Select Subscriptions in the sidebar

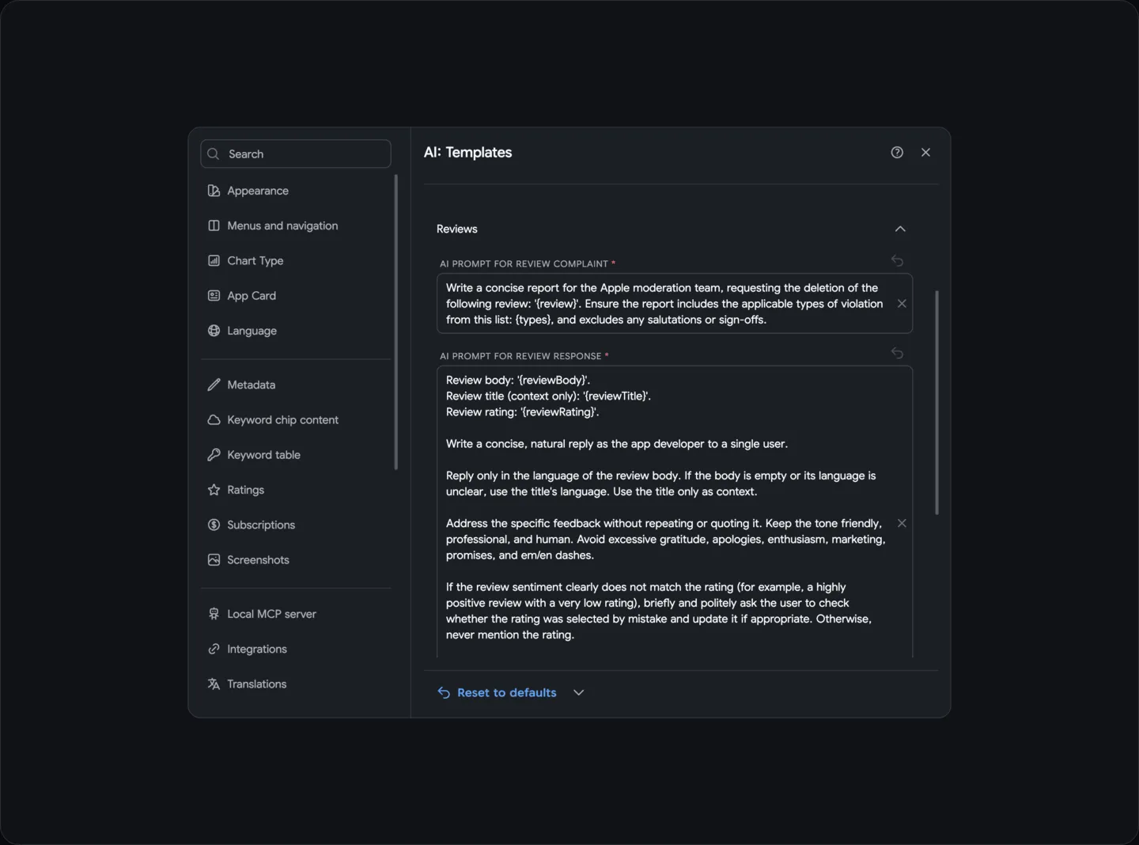[x=296, y=525]
